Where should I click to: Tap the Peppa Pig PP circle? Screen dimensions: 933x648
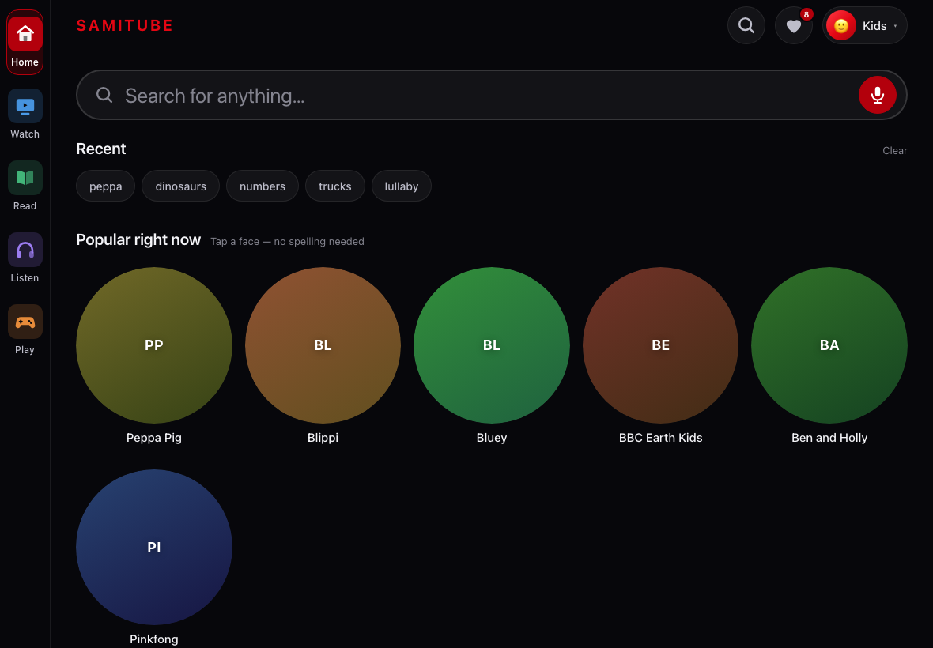[154, 345]
